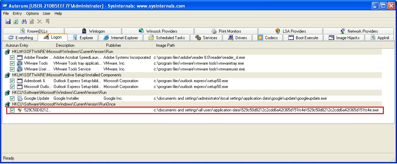Switch to the Everything tab

coord(20,37)
